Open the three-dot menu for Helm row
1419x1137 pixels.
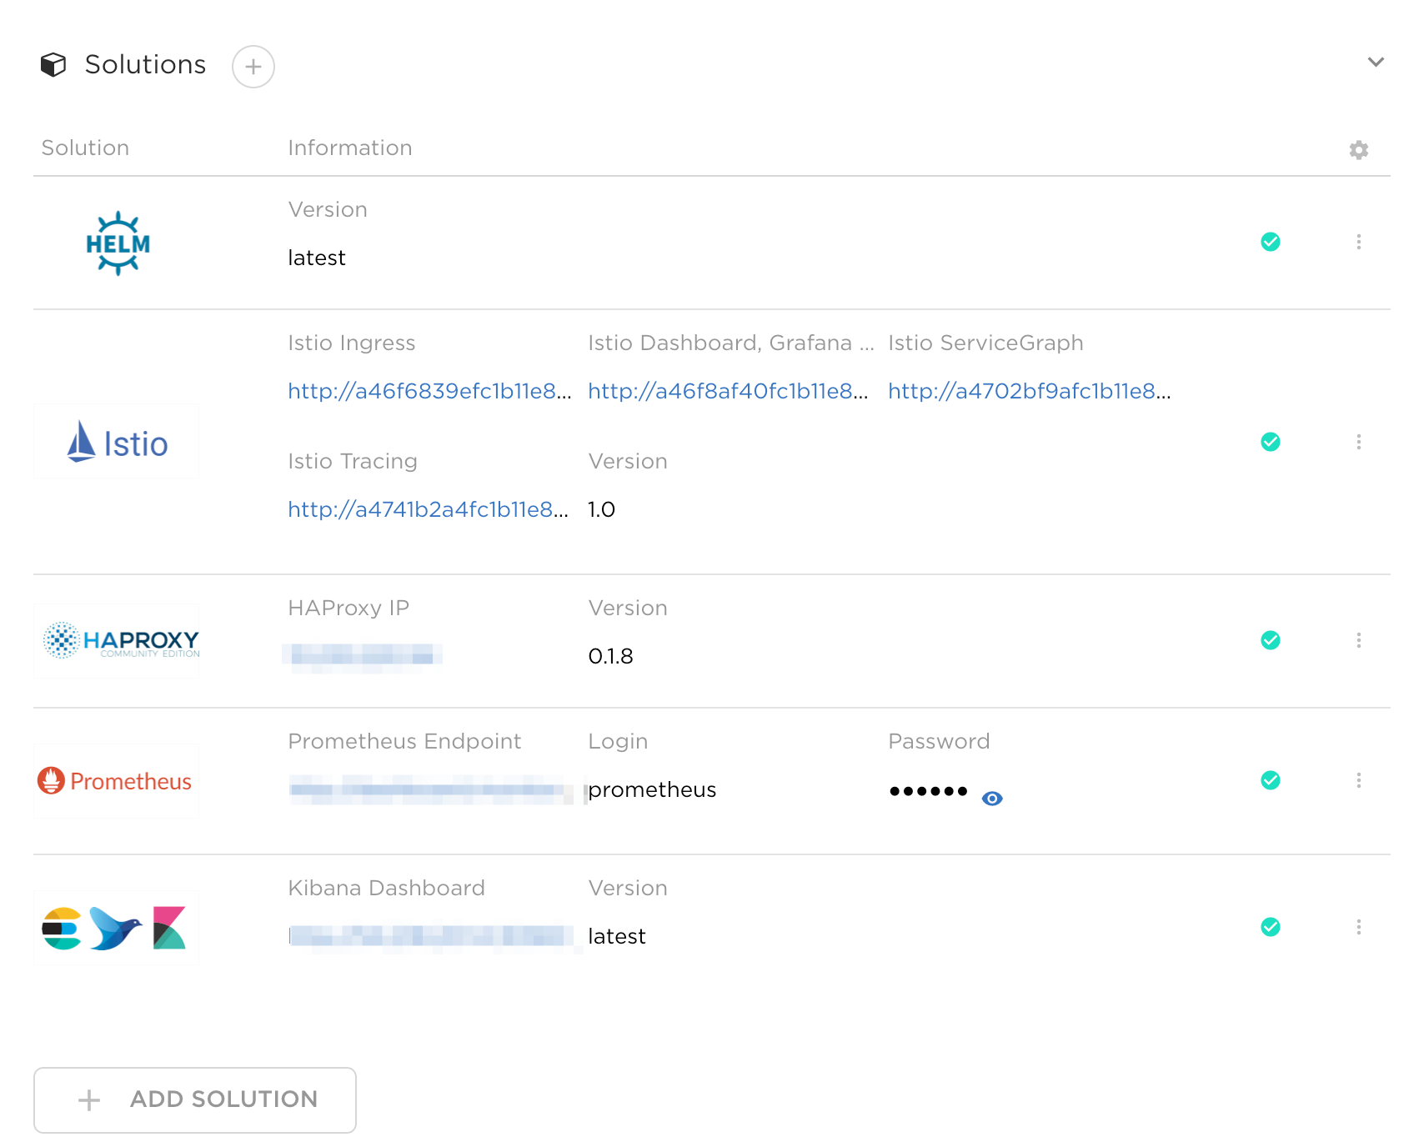pyautogui.click(x=1359, y=242)
